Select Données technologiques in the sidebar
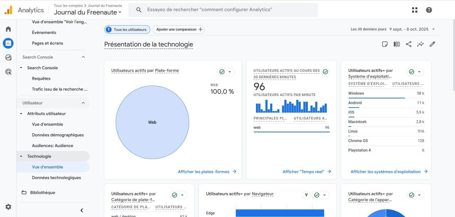455x217 pixels. point(56,178)
